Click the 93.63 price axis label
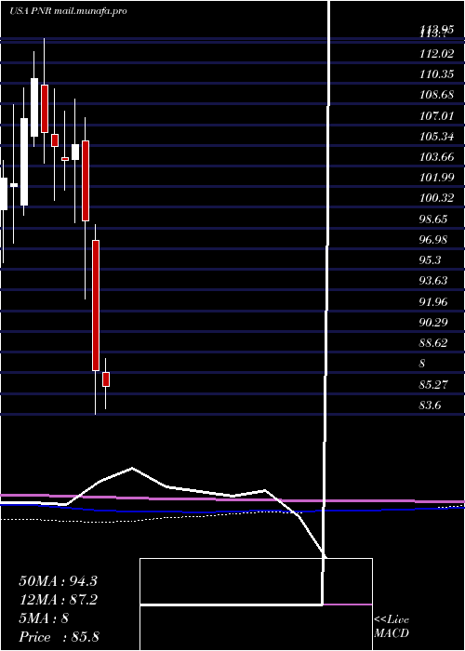The width and height of the screenshot is (465, 651). coord(433,281)
